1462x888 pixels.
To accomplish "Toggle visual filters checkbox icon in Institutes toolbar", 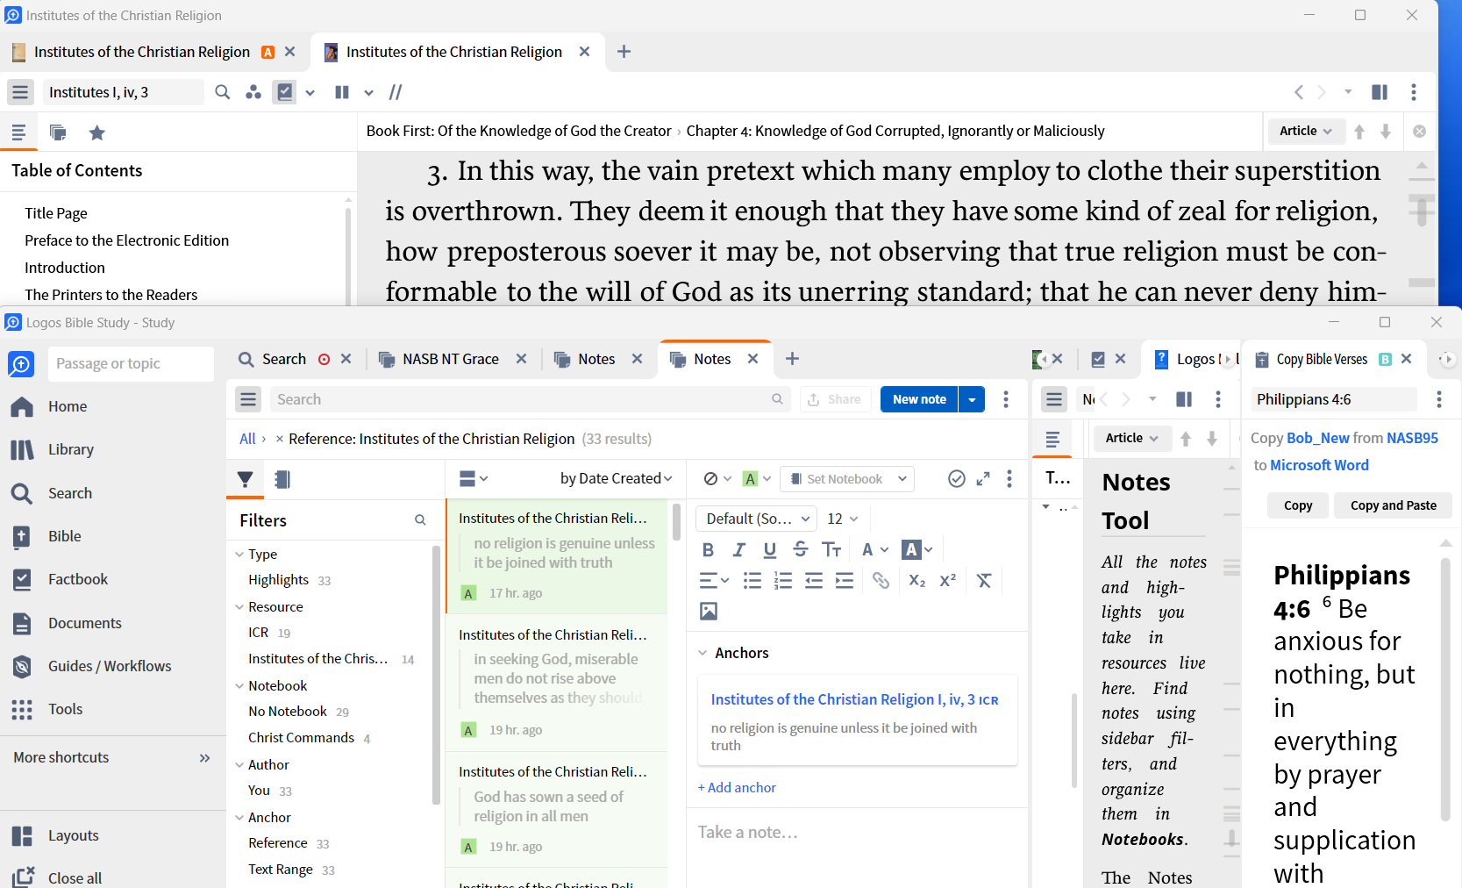I will tap(284, 92).
